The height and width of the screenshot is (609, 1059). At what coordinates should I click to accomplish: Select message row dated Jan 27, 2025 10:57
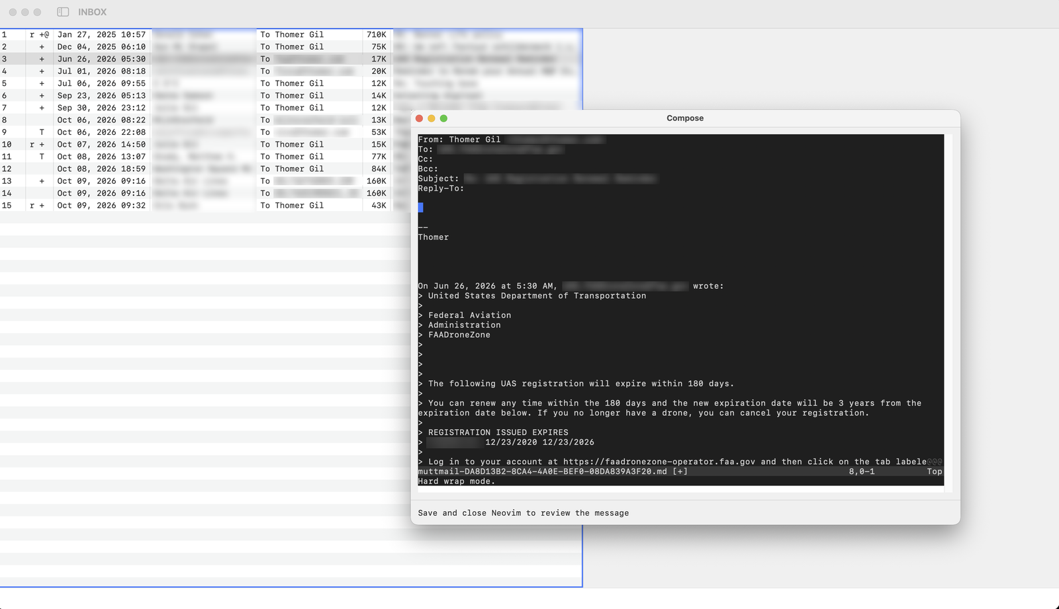pyautogui.click(x=291, y=34)
